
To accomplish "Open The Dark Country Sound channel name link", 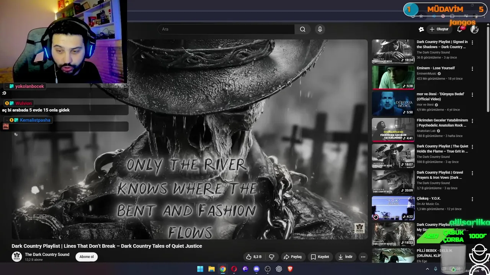I will click(47, 254).
